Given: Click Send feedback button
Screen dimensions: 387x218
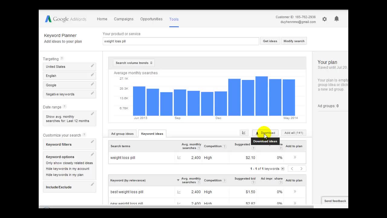Looking at the screenshot, I should [335, 201].
